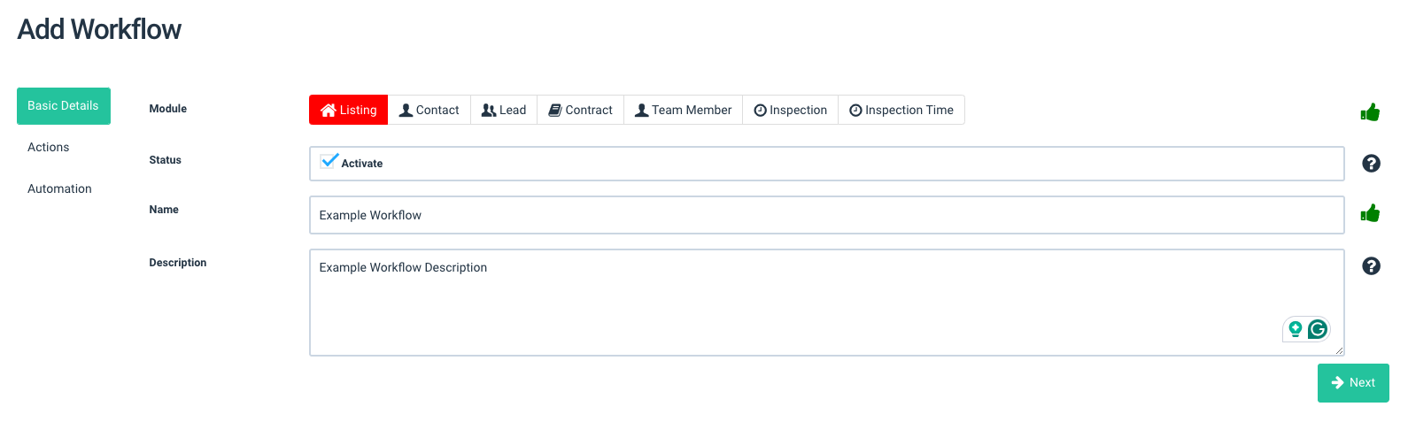The image size is (1408, 422).
Task: Open the Grammarly icon in Description box
Action: point(1318,329)
